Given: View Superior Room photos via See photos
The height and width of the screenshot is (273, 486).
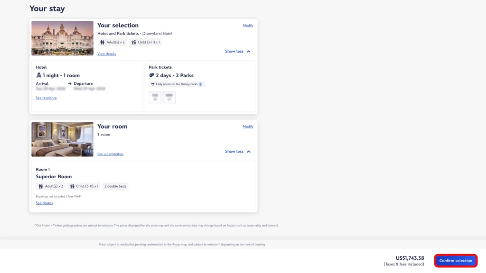Looking at the screenshot, I should (x=44, y=203).
